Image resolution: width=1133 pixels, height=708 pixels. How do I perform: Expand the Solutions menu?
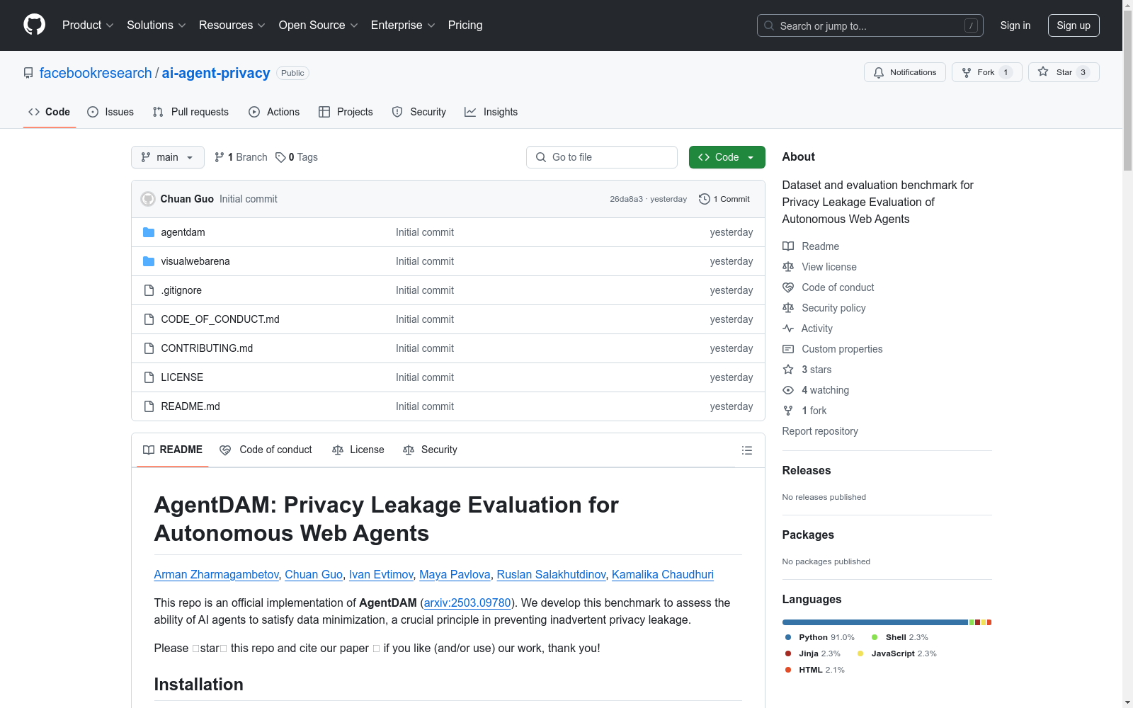(156, 25)
